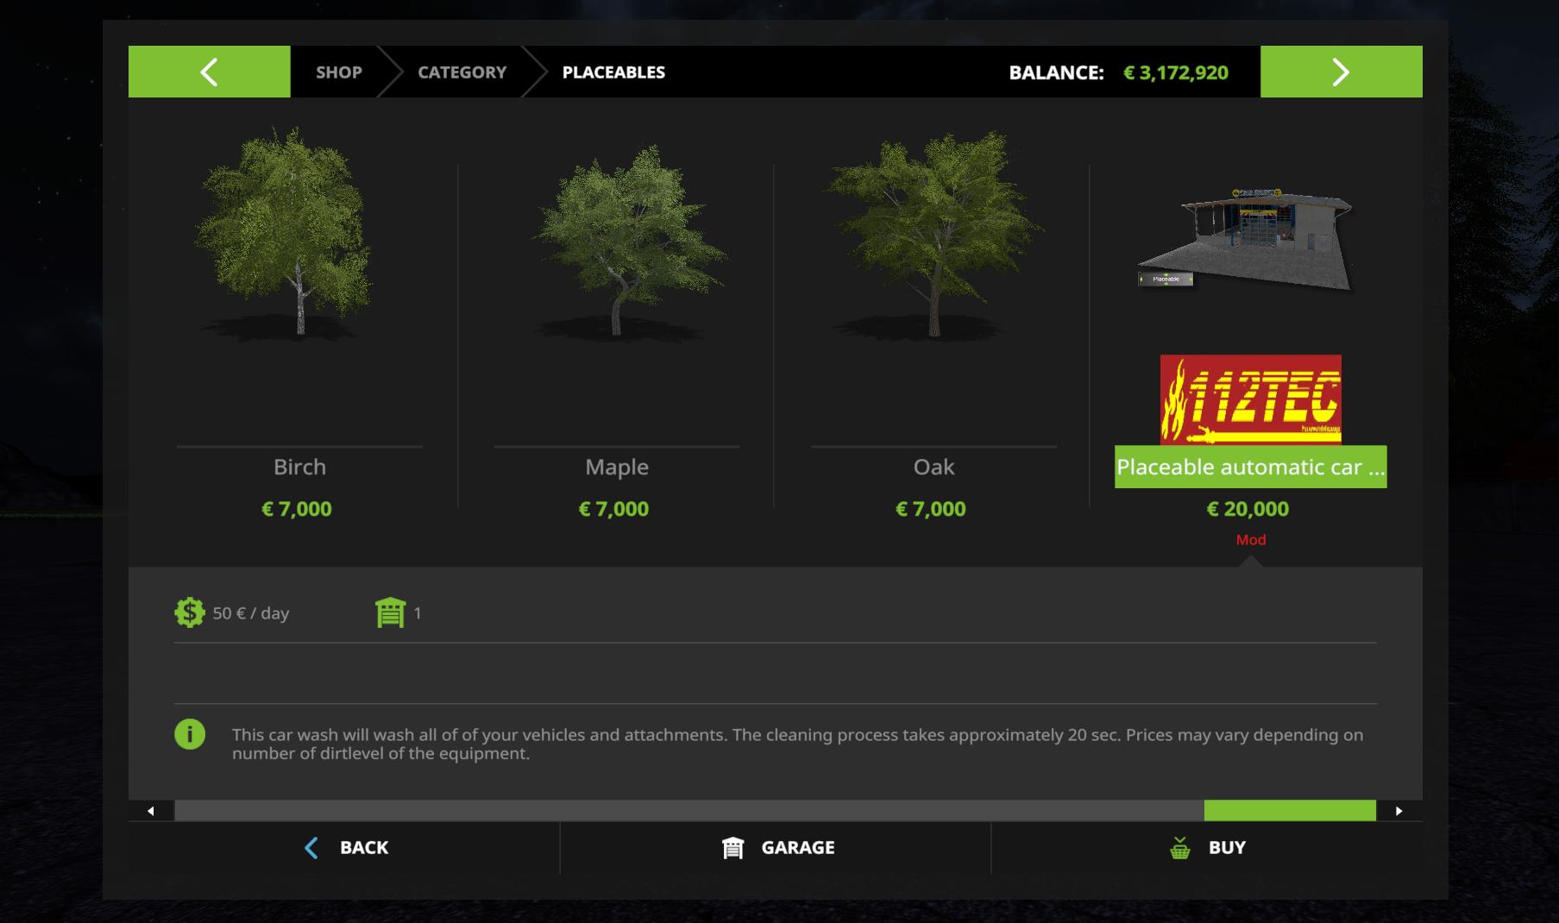Viewport: 1559px width, 923px height.
Task: Click the green garage count icon
Action: pyautogui.click(x=390, y=612)
